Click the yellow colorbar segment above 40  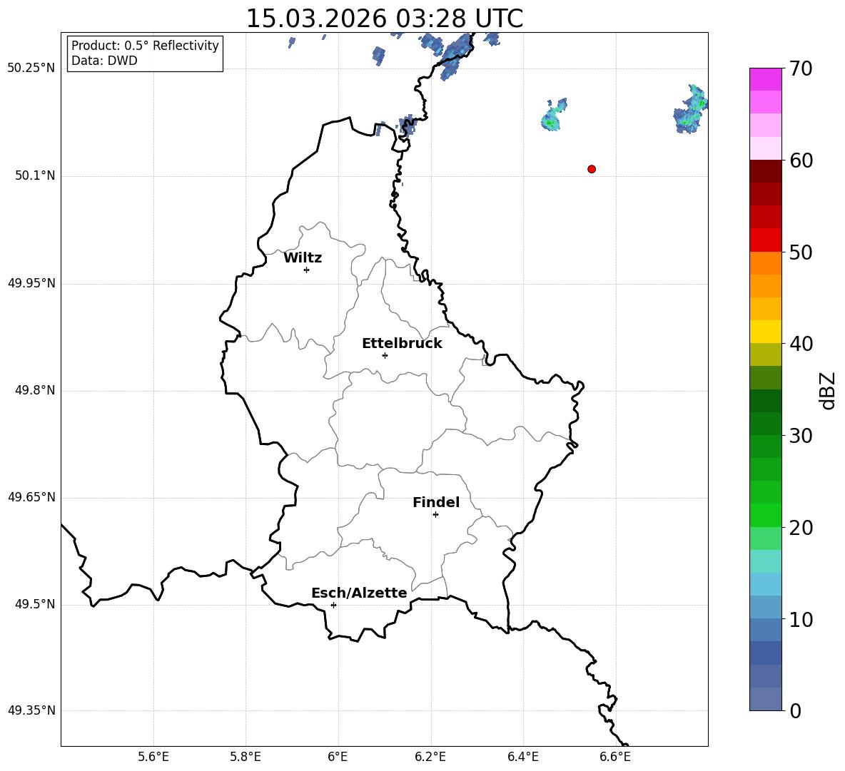tap(765, 332)
